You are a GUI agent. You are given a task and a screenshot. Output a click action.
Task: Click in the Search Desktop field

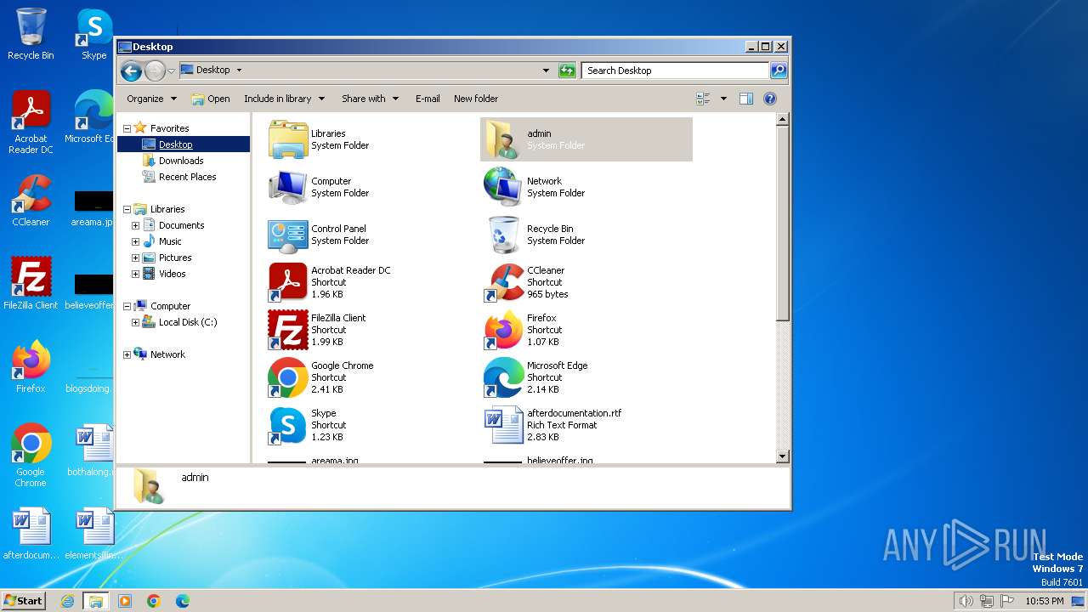[x=676, y=71]
